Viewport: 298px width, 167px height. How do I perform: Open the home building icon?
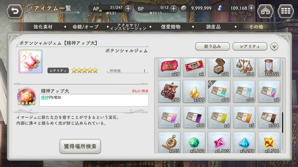tap(265, 11)
